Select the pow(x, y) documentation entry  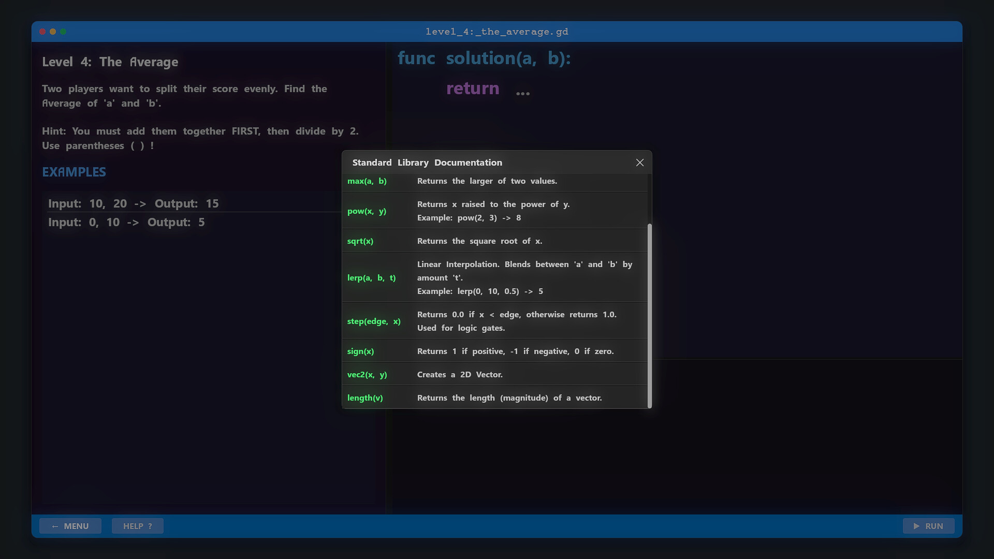pyautogui.click(x=367, y=211)
